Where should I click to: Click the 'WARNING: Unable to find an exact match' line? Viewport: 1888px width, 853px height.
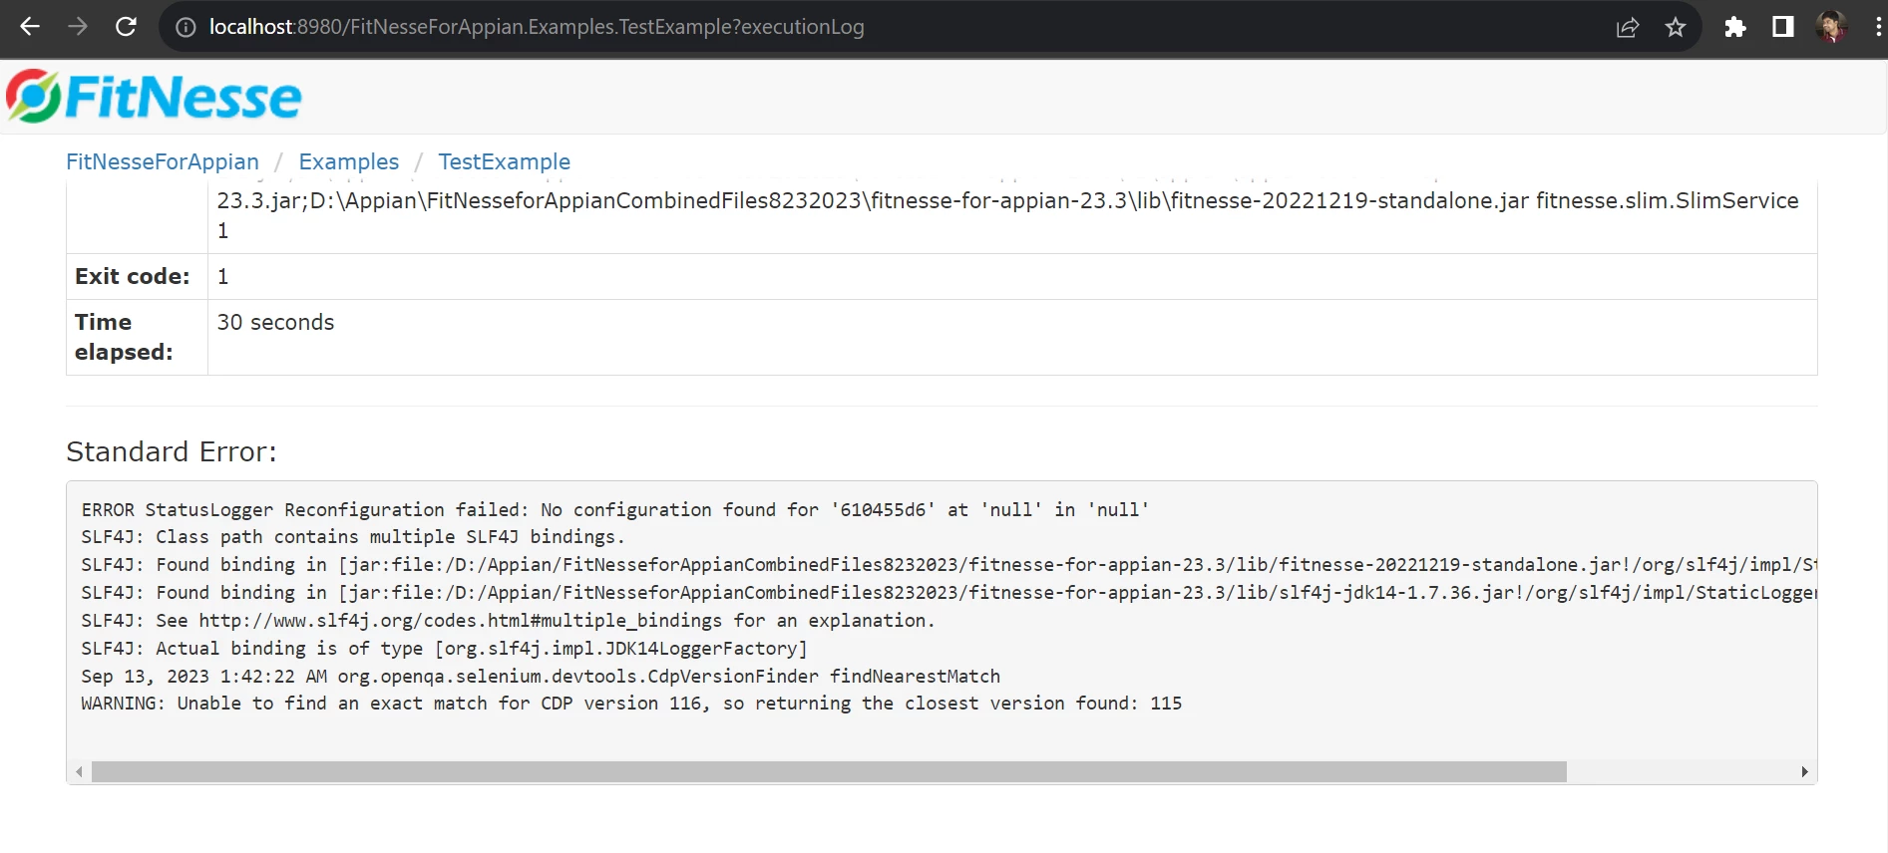point(631,704)
